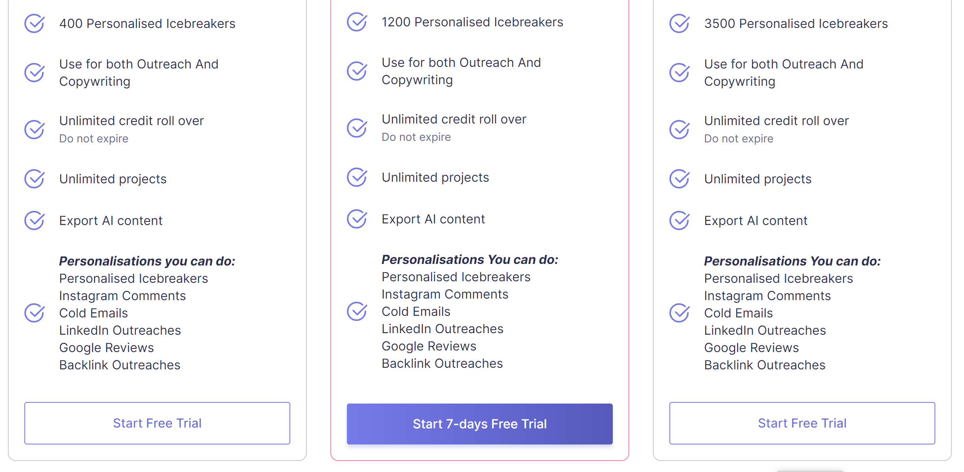Click checkmark next to Unlimited projects in left plan
The image size is (964, 472).
35,179
